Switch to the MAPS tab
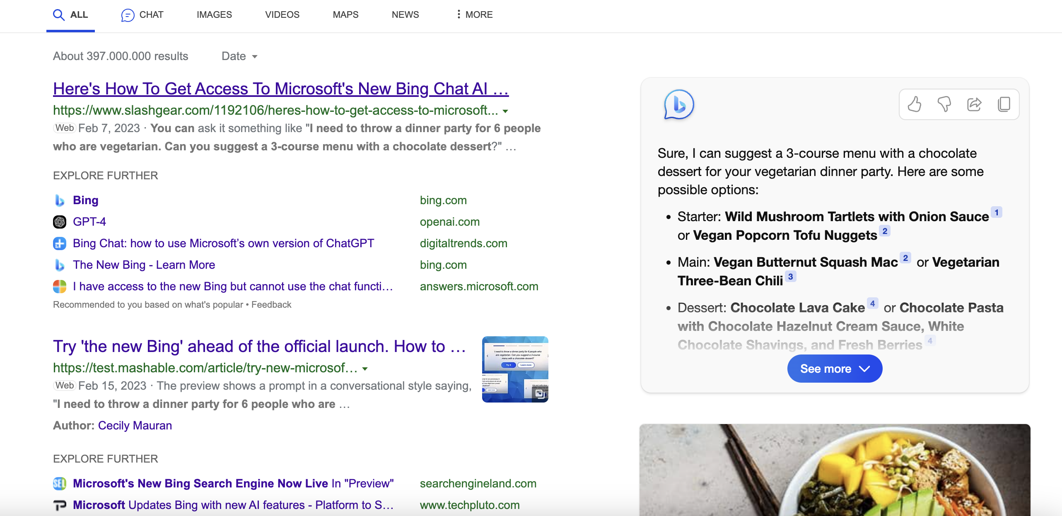 pyautogui.click(x=345, y=15)
